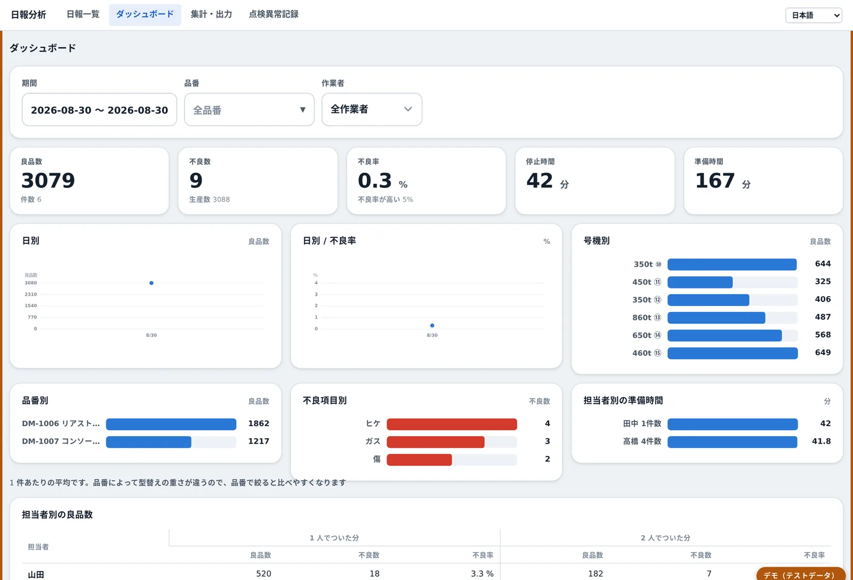Click the 生産数 3088 text
The image size is (853, 580).
tap(210, 199)
